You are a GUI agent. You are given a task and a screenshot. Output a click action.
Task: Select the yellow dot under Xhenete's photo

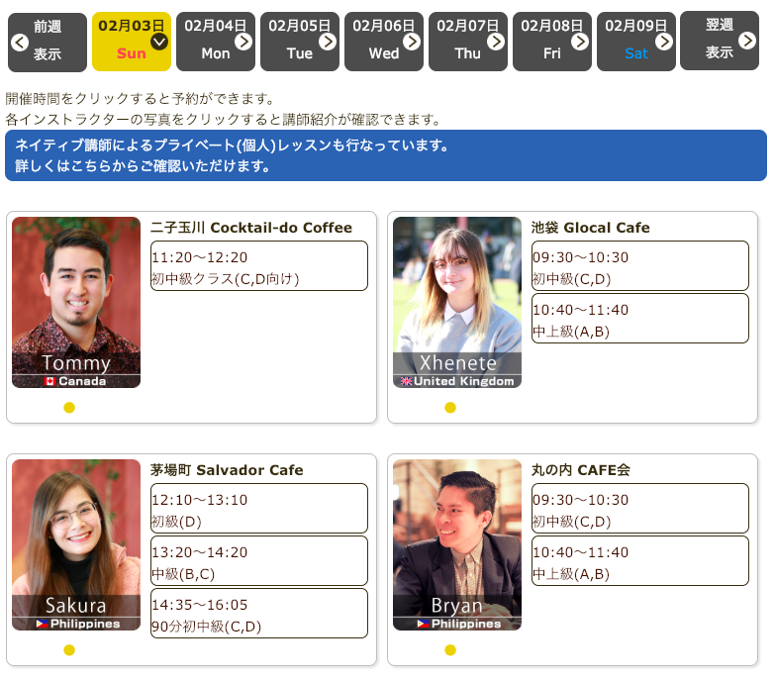tap(450, 408)
